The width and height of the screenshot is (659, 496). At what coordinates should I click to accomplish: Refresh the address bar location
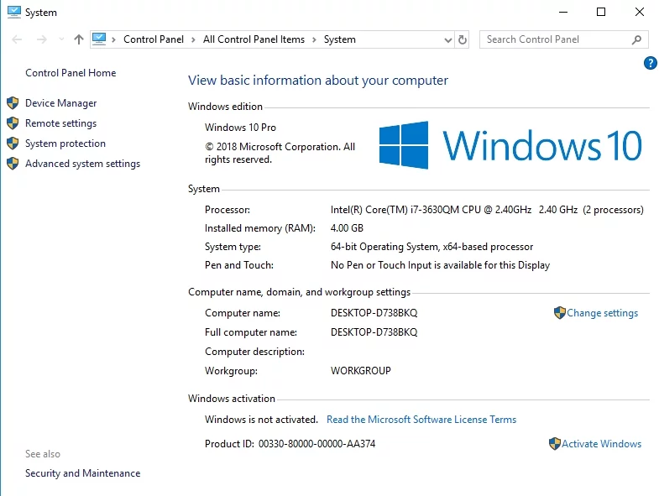tap(463, 39)
